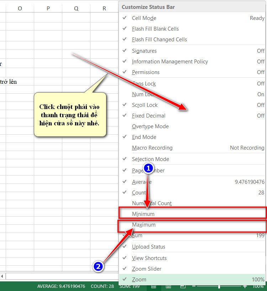
Task: Click the 'trở lên' cell text
Action: pos(9,82)
